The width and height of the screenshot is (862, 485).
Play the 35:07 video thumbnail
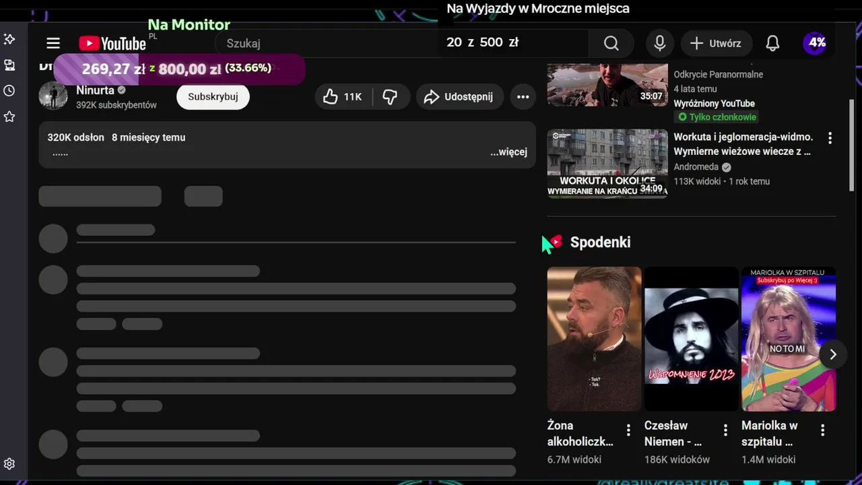[607, 85]
